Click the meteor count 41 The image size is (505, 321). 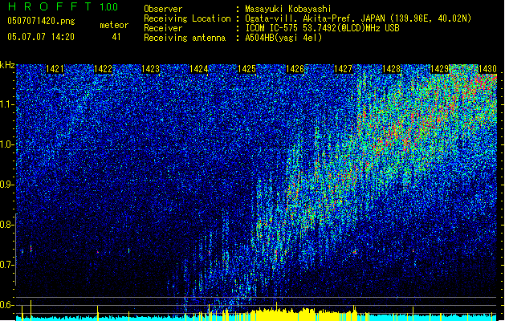point(116,37)
